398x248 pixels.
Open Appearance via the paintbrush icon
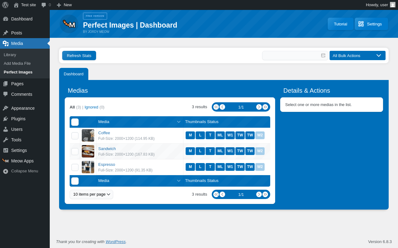6,108
